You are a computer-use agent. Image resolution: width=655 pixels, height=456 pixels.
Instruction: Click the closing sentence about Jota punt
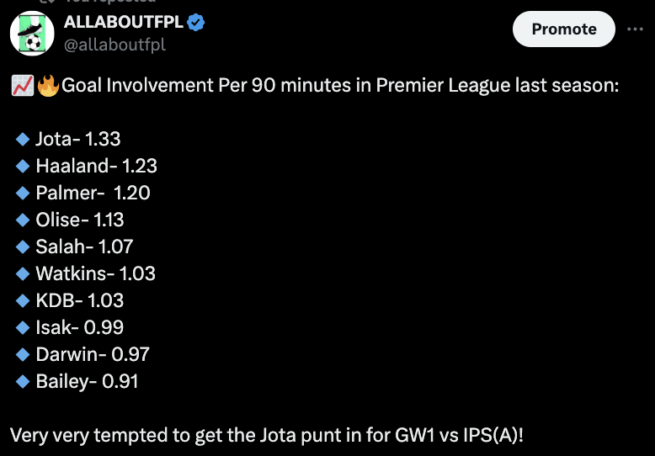tap(266, 436)
